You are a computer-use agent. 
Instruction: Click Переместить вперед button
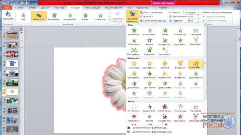[215, 21]
